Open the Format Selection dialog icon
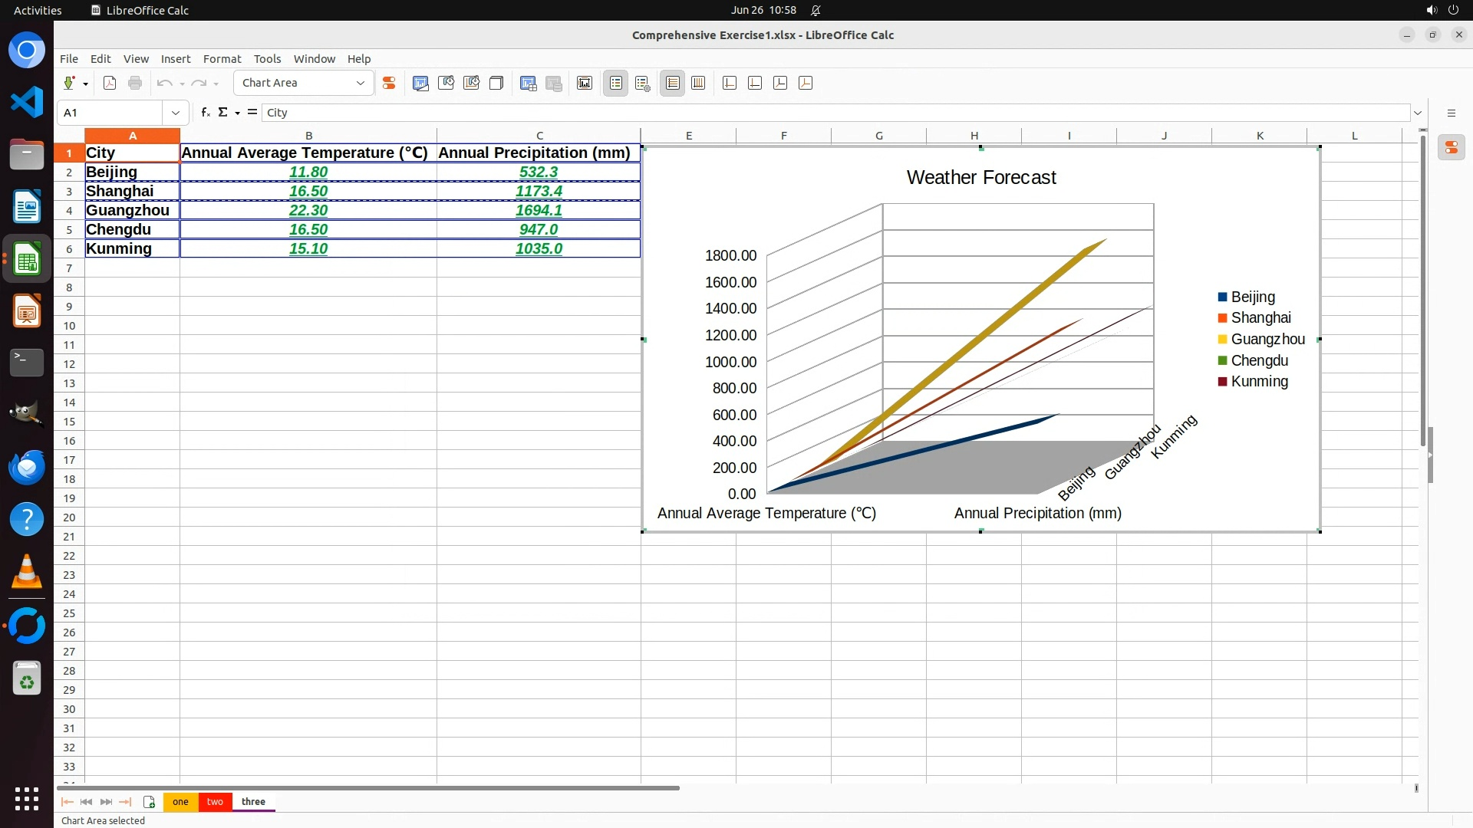This screenshot has width=1473, height=828. pyautogui.click(x=389, y=83)
